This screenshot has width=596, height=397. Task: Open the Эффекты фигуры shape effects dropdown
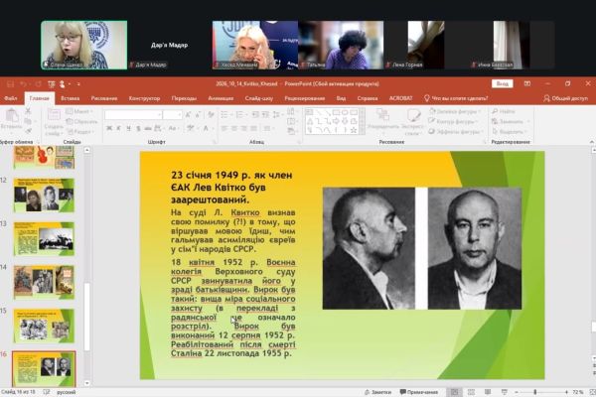coord(455,132)
